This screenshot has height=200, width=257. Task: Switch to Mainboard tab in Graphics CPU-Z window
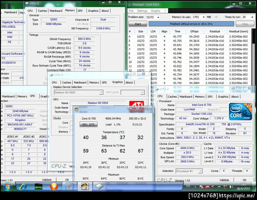80,83
